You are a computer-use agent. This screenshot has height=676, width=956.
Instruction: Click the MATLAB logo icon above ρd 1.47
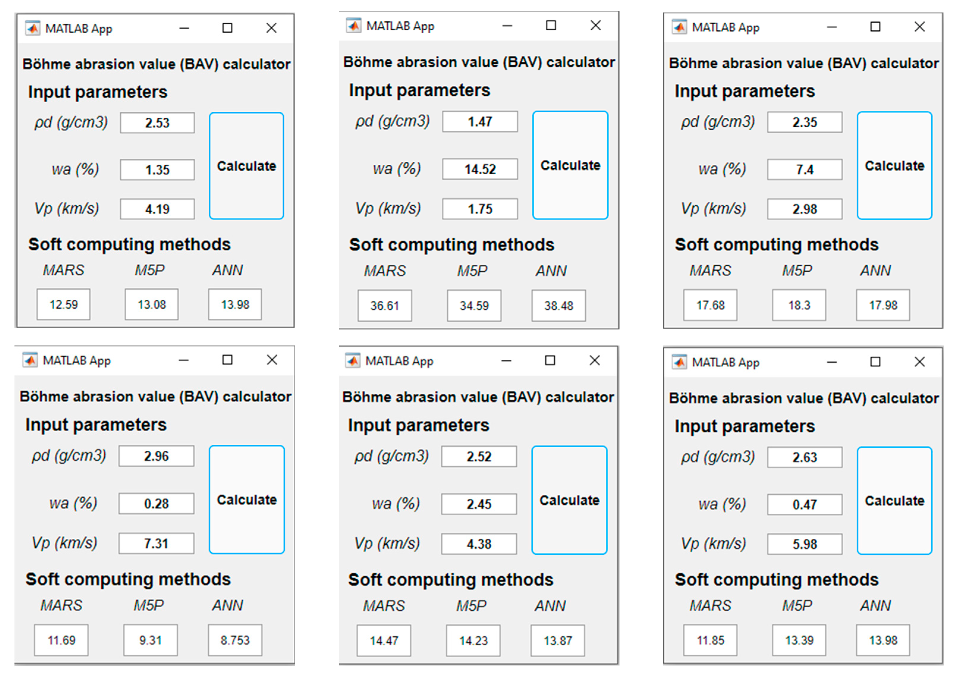pyautogui.click(x=353, y=26)
